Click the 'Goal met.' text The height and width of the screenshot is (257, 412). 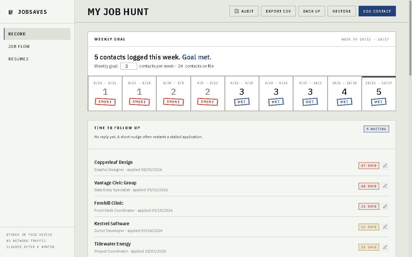197,57
